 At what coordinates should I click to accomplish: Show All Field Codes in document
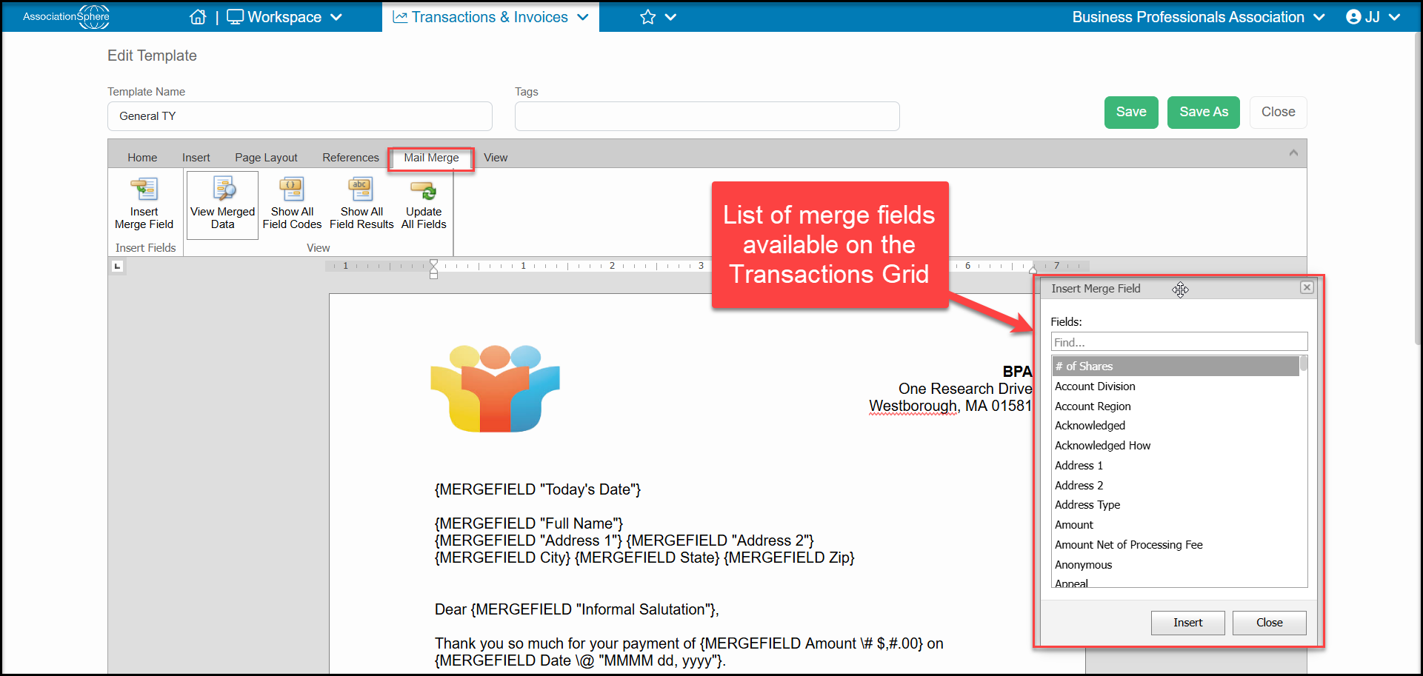coord(292,205)
